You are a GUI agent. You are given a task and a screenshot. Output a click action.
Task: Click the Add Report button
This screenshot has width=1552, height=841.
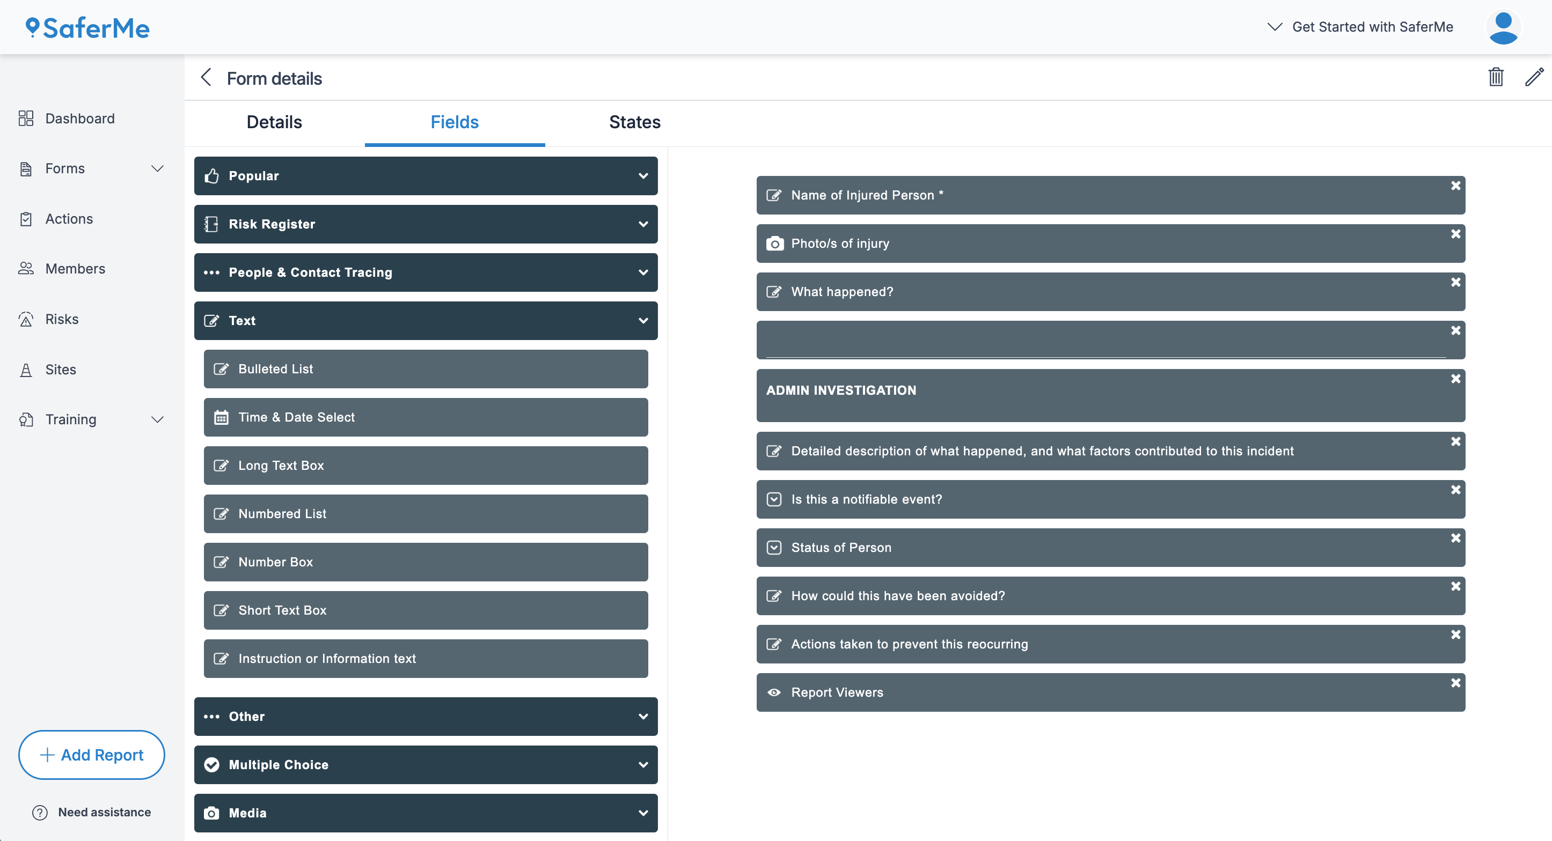tap(91, 754)
